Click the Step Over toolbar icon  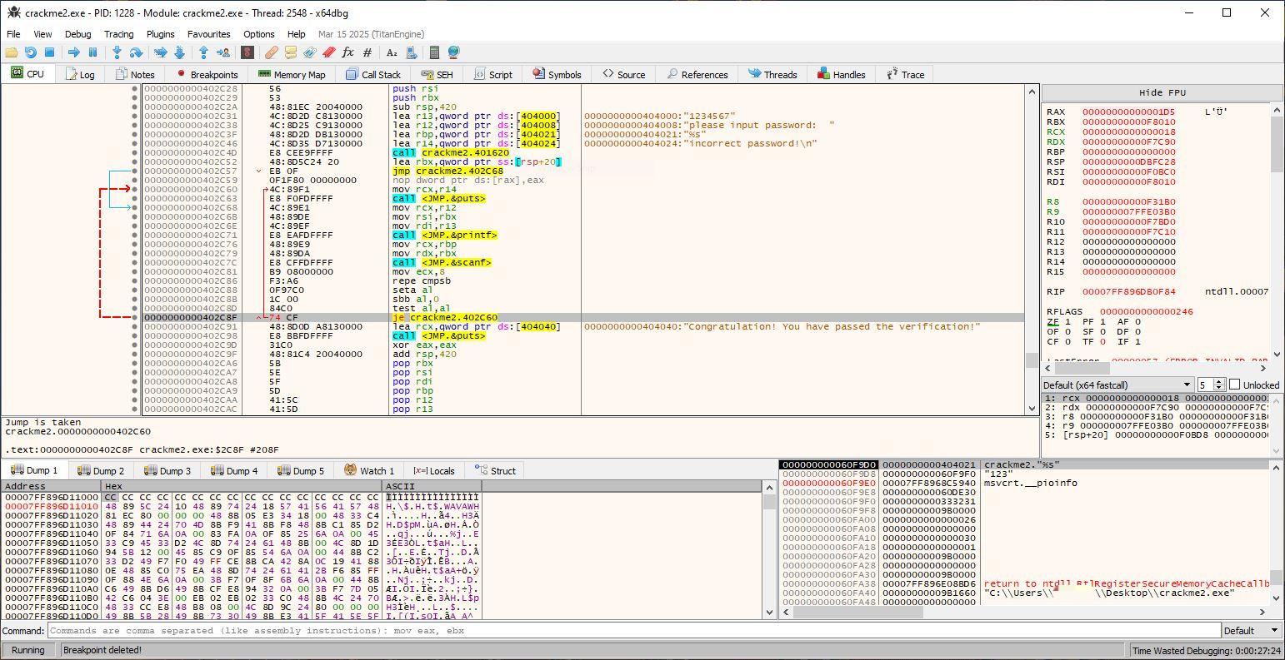[136, 52]
